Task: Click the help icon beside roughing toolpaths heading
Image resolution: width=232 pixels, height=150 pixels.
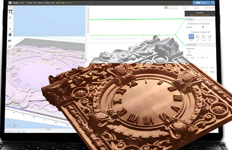Action: click(x=209, y=32)
